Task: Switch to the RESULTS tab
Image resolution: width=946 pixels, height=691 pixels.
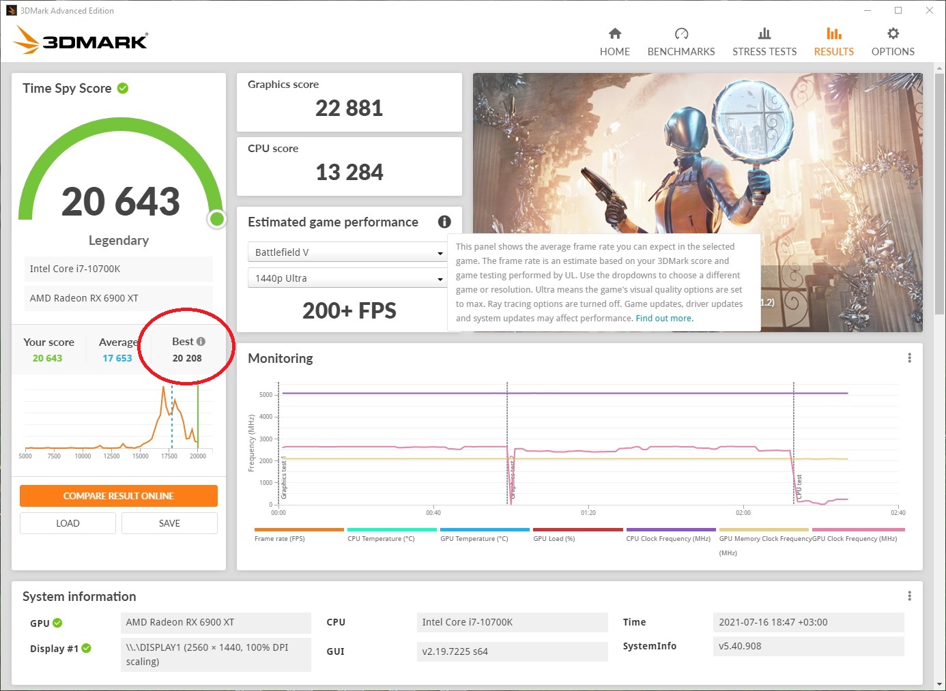Action: (x=833, y=42)
